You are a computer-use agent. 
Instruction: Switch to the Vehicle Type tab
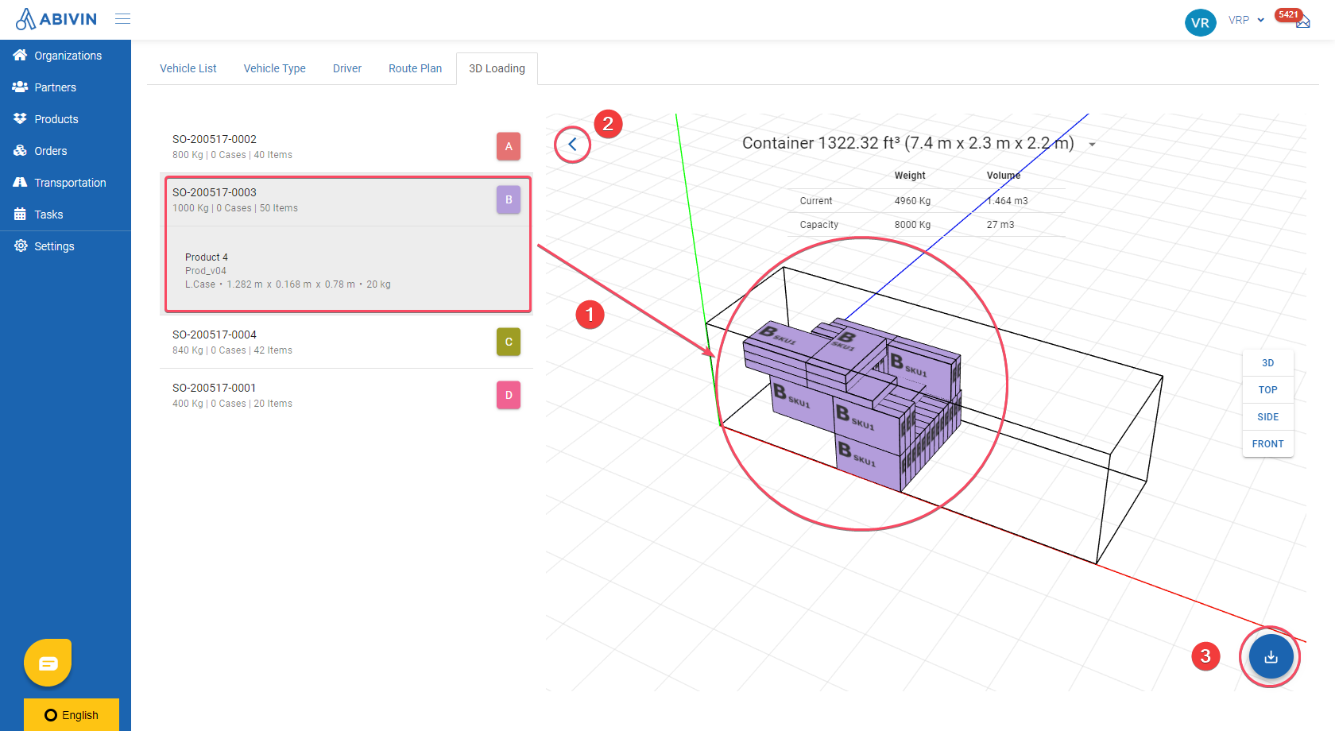[275, 68]
